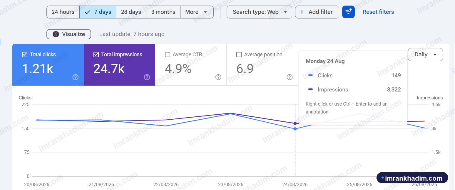This screenshot has width=455, height=190.
Task: Click the 149 clicks tooltip value
Action: click(x=396, y=76)
